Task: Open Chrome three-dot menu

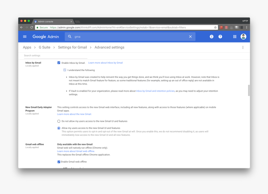Action: 246,27
